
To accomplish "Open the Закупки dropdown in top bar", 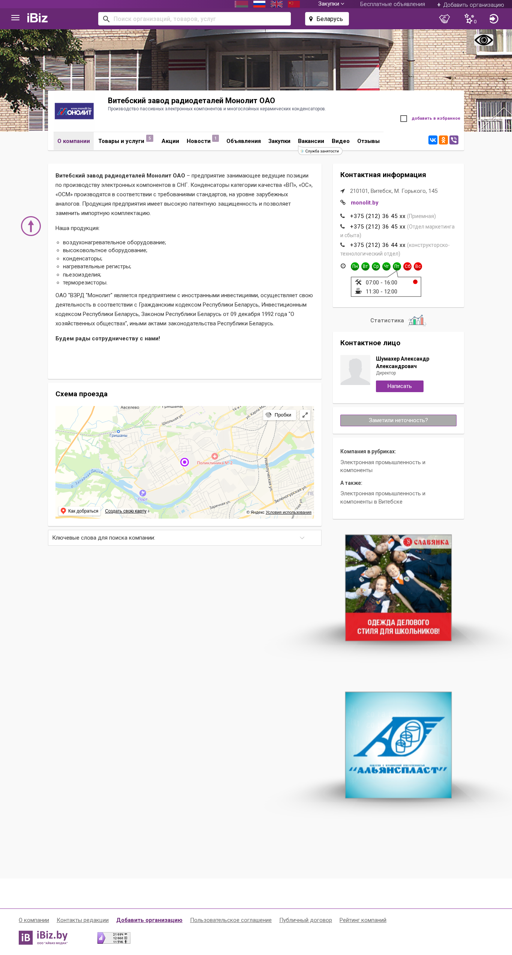I will point(331,4).
